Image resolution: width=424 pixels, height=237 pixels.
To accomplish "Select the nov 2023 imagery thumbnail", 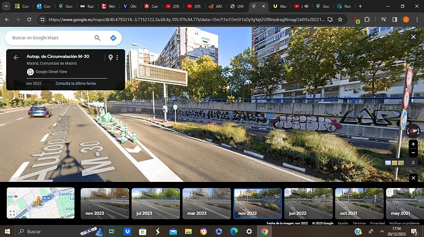I will click(105, 203).
